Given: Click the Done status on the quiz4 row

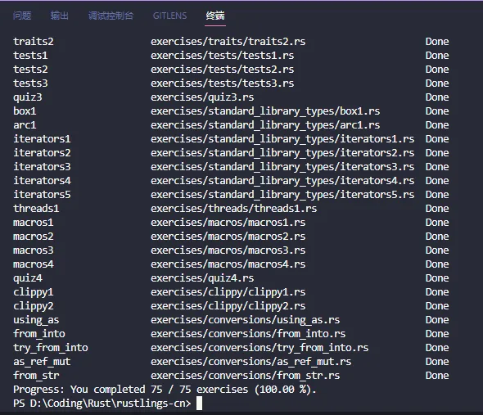Looking at the screenshot, I should coord(437,278).
